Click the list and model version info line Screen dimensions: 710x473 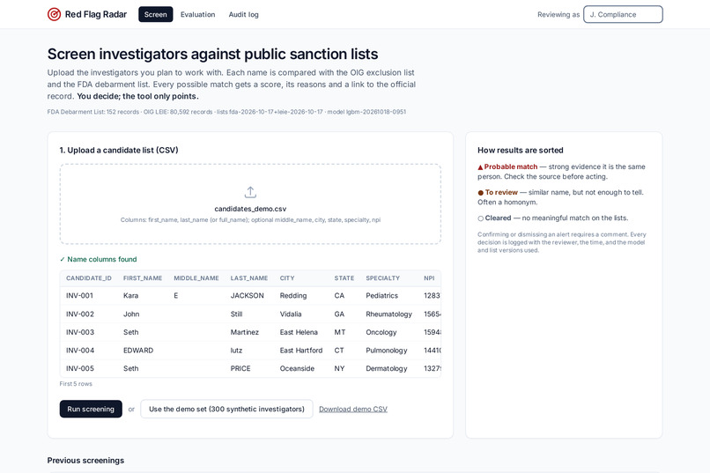(226, 112)
